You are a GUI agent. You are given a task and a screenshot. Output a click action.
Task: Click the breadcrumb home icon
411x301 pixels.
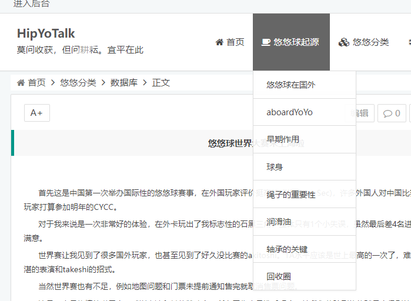point(21,83)
